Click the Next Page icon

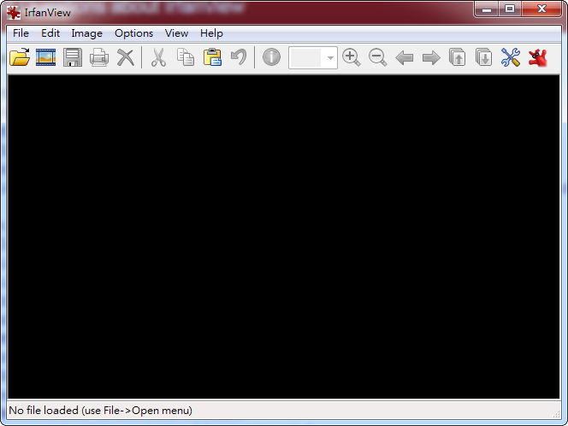coord(484,57)
